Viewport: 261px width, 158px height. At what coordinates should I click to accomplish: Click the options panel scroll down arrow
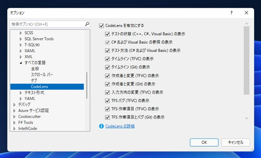pyautogui.click(x=247, y=118)
